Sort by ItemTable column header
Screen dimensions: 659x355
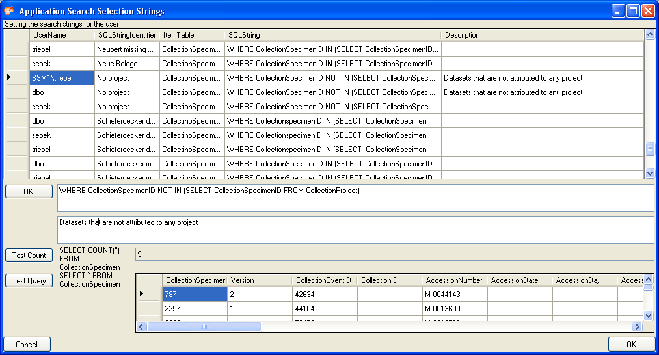click(x=192, y=35)
